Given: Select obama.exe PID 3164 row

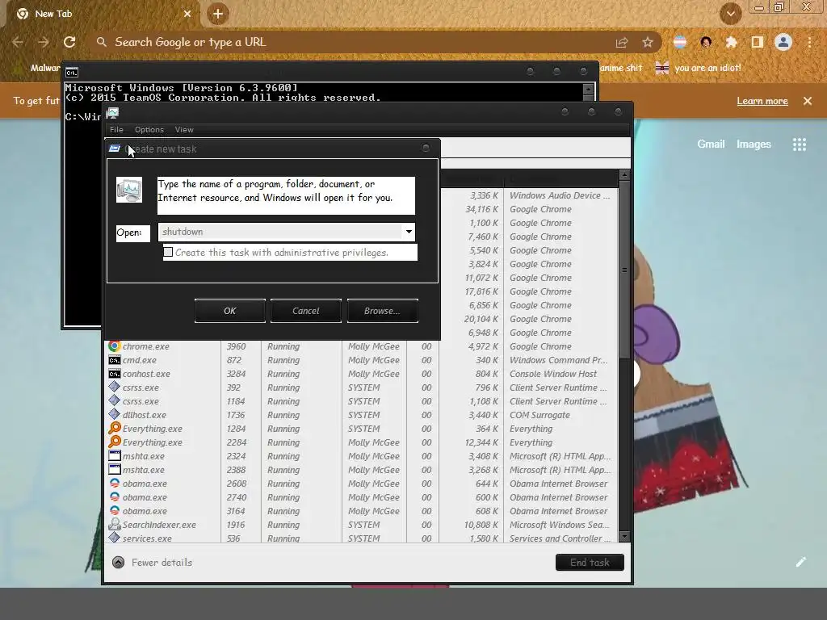Looking at the screenshot, I should coord(361,511).
